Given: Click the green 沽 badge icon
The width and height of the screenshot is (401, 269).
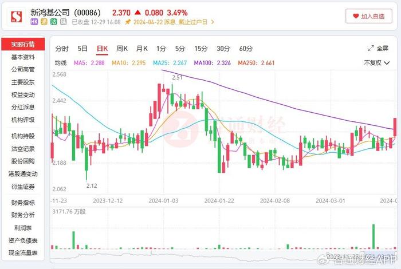Looking at the screenshot, I should (54, 22).
